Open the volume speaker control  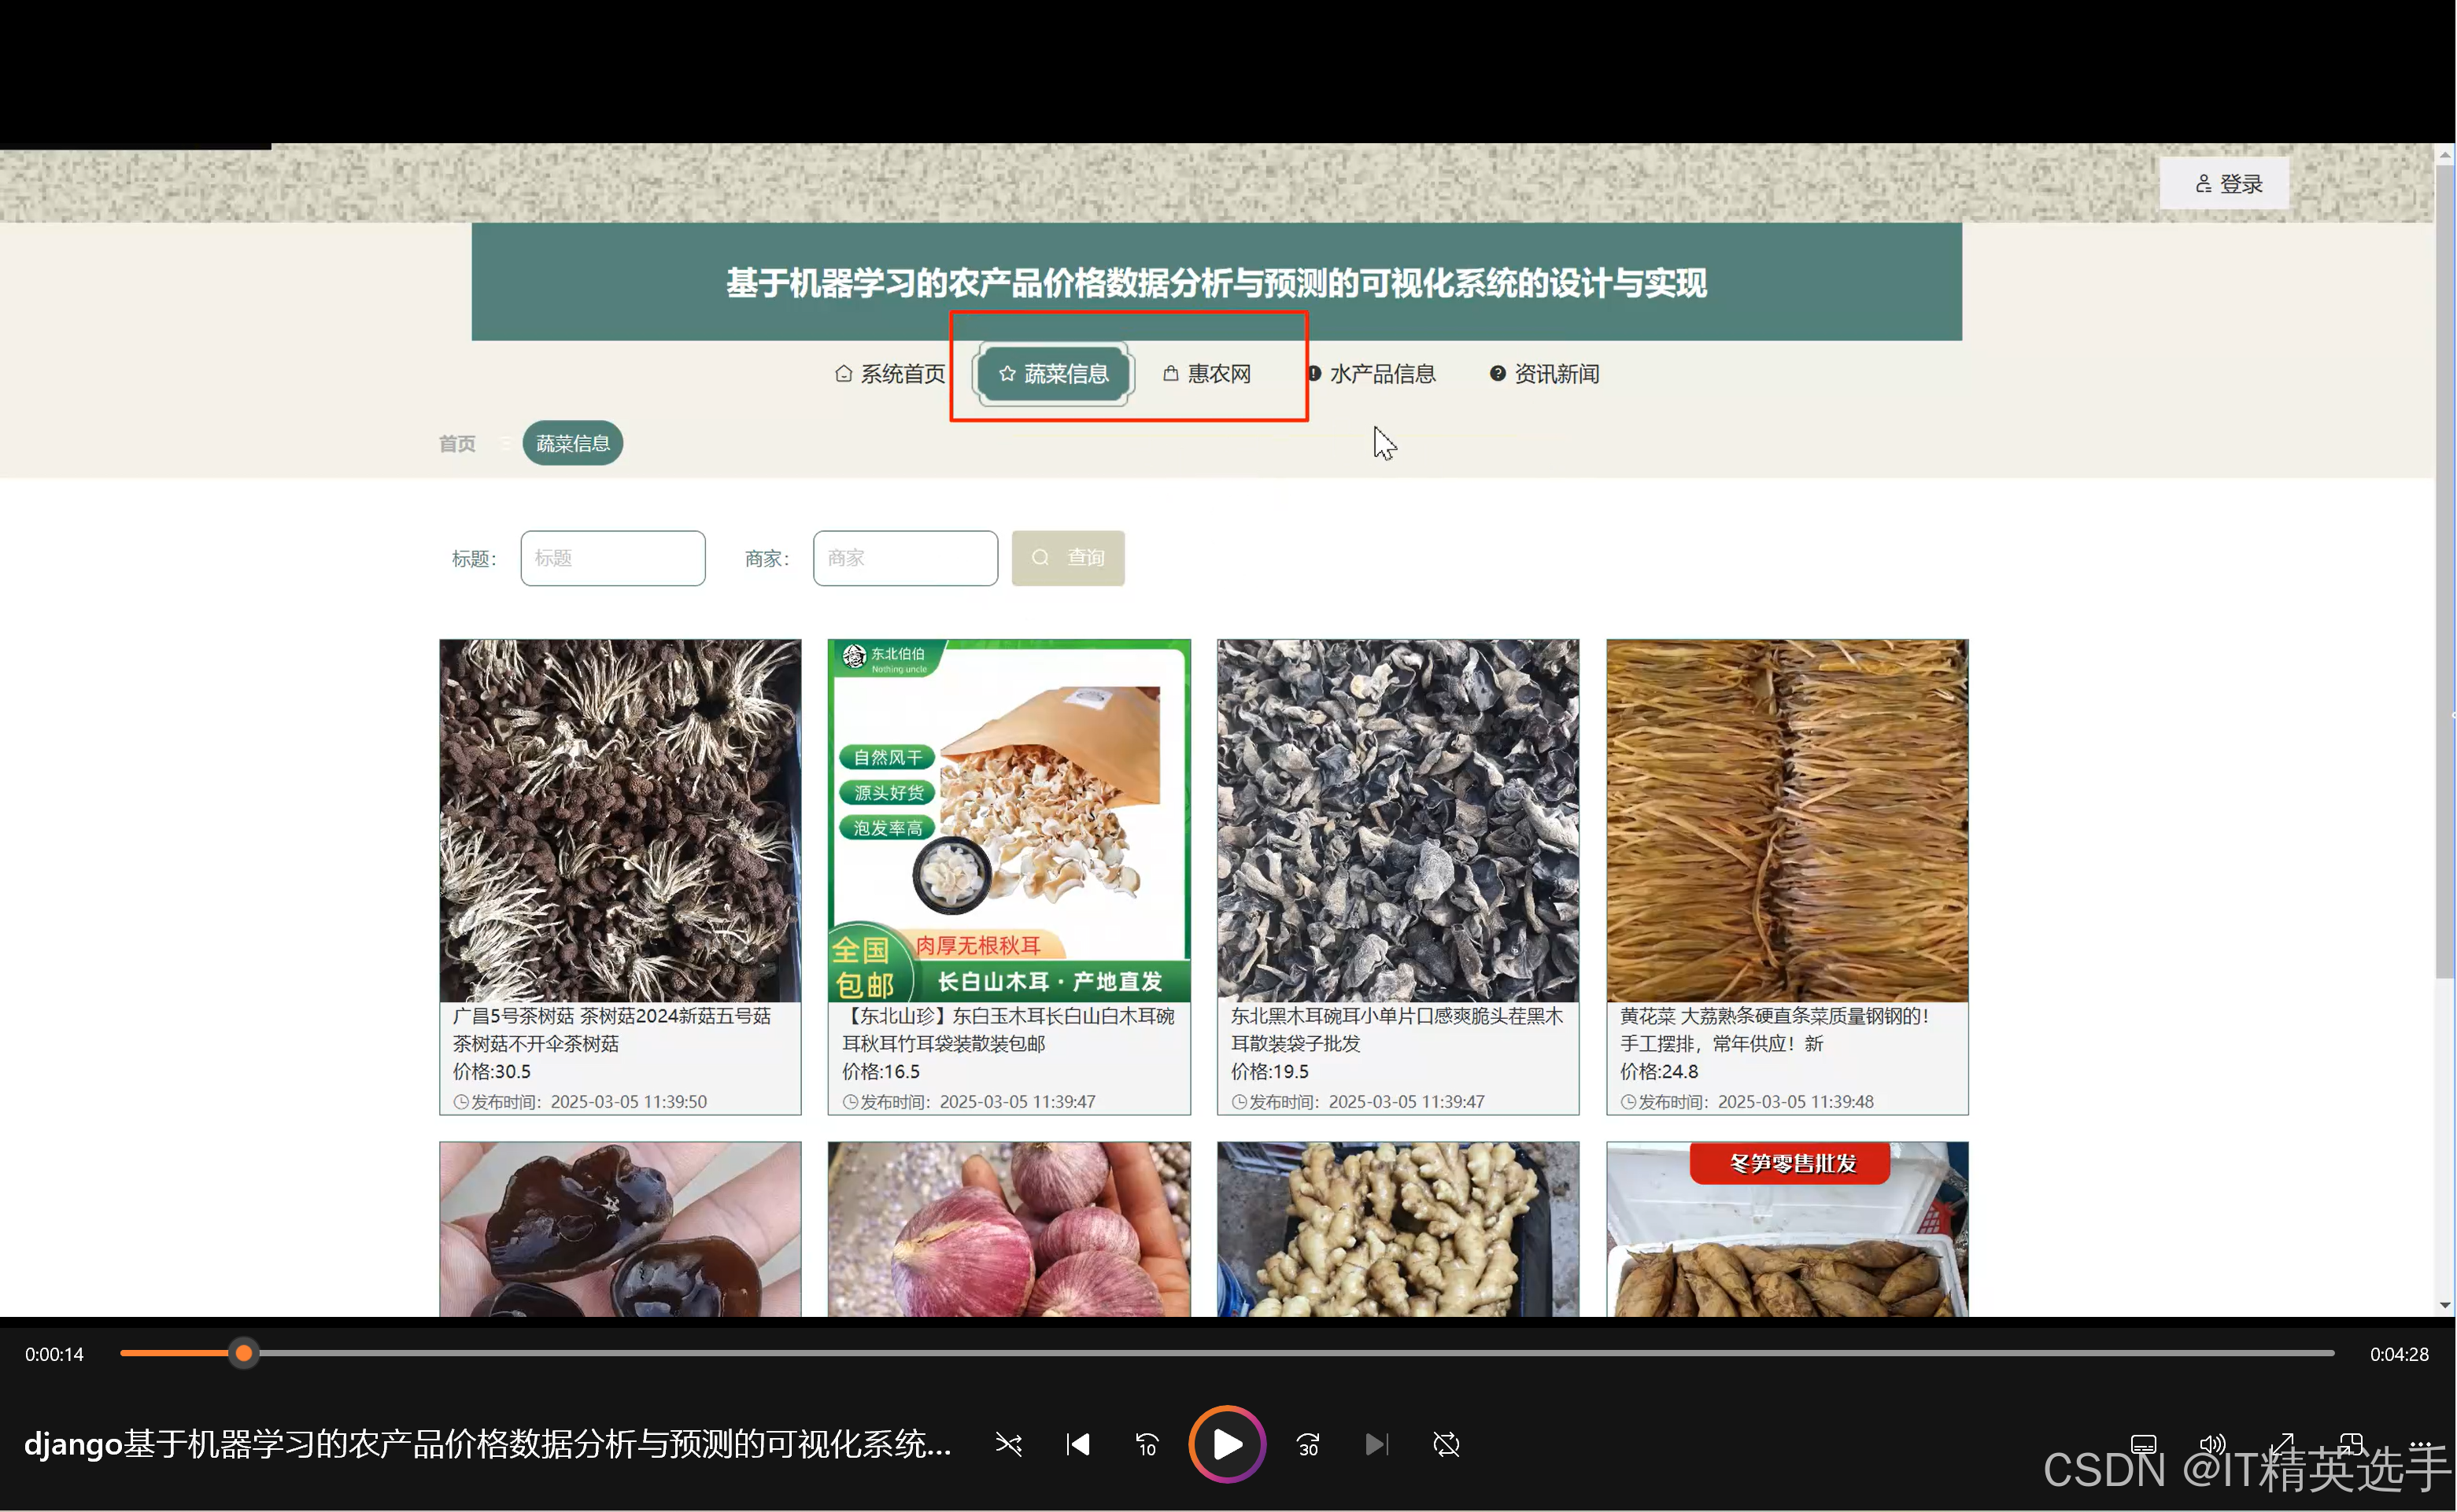(2212, 1444)
